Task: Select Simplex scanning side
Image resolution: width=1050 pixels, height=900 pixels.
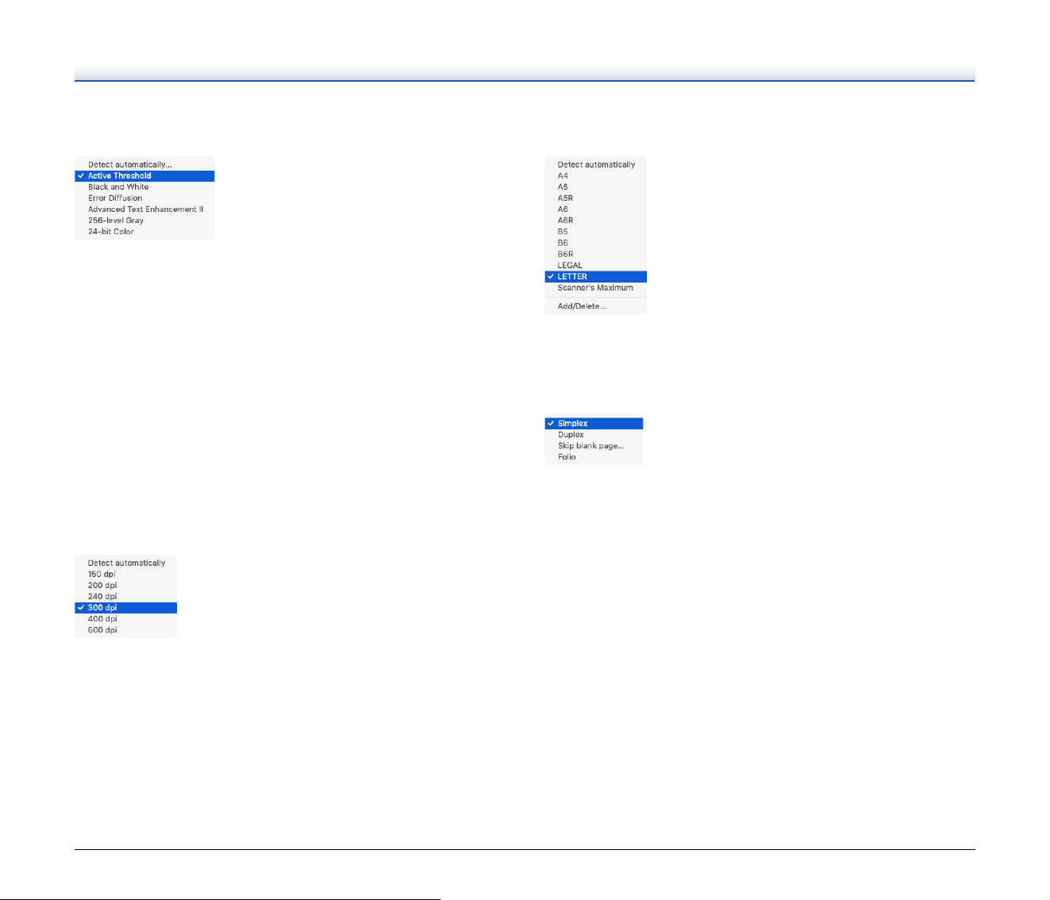Action: (594, 424)
